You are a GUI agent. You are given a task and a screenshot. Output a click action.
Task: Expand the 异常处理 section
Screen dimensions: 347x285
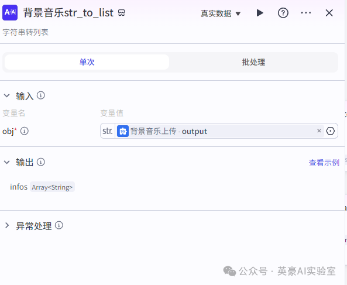(7, 225)
